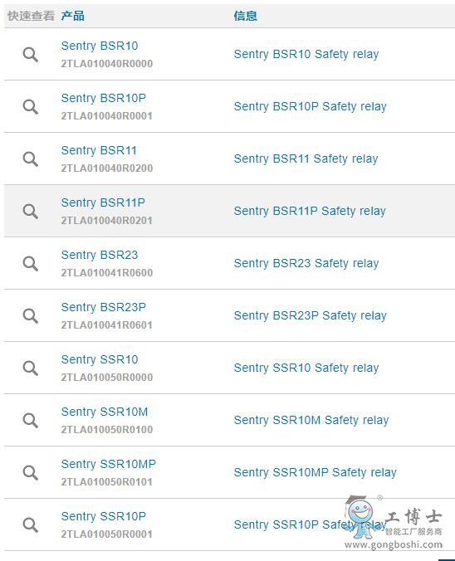Click the 工博士 logo watermark
This screenshot has height=561, width=455.
394,522
